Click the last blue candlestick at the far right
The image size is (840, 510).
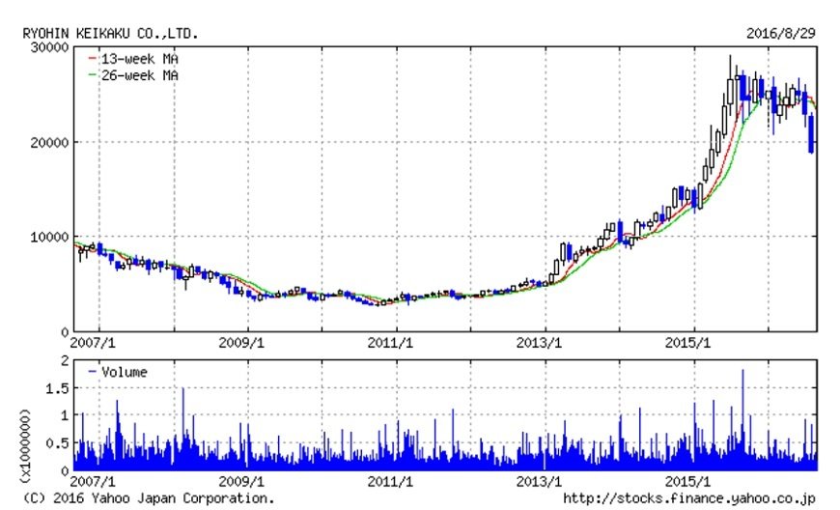point(811,133)
